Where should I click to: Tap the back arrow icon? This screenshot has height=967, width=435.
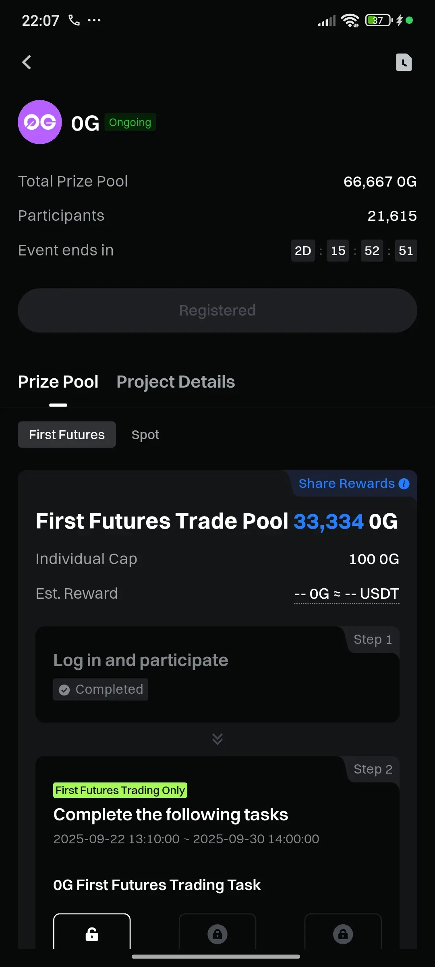click(27, 62)
